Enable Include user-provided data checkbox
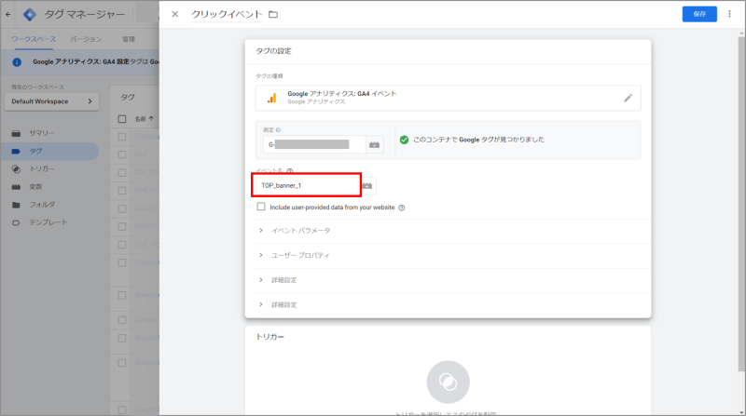 pyautogui.click(x=261, y=207)
